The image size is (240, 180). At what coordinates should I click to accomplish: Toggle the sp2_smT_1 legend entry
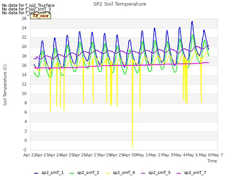coord(49,173)
